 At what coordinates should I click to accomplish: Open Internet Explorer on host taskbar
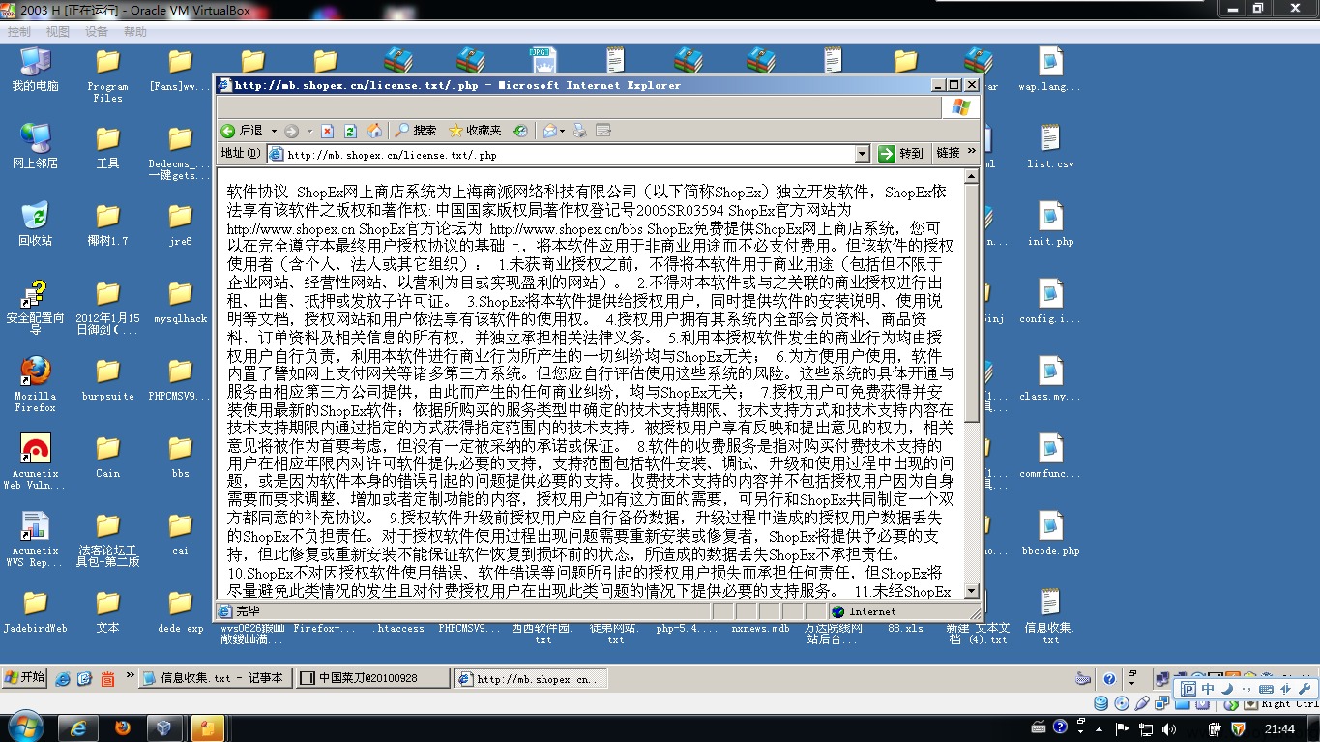[x=79, y=727]
